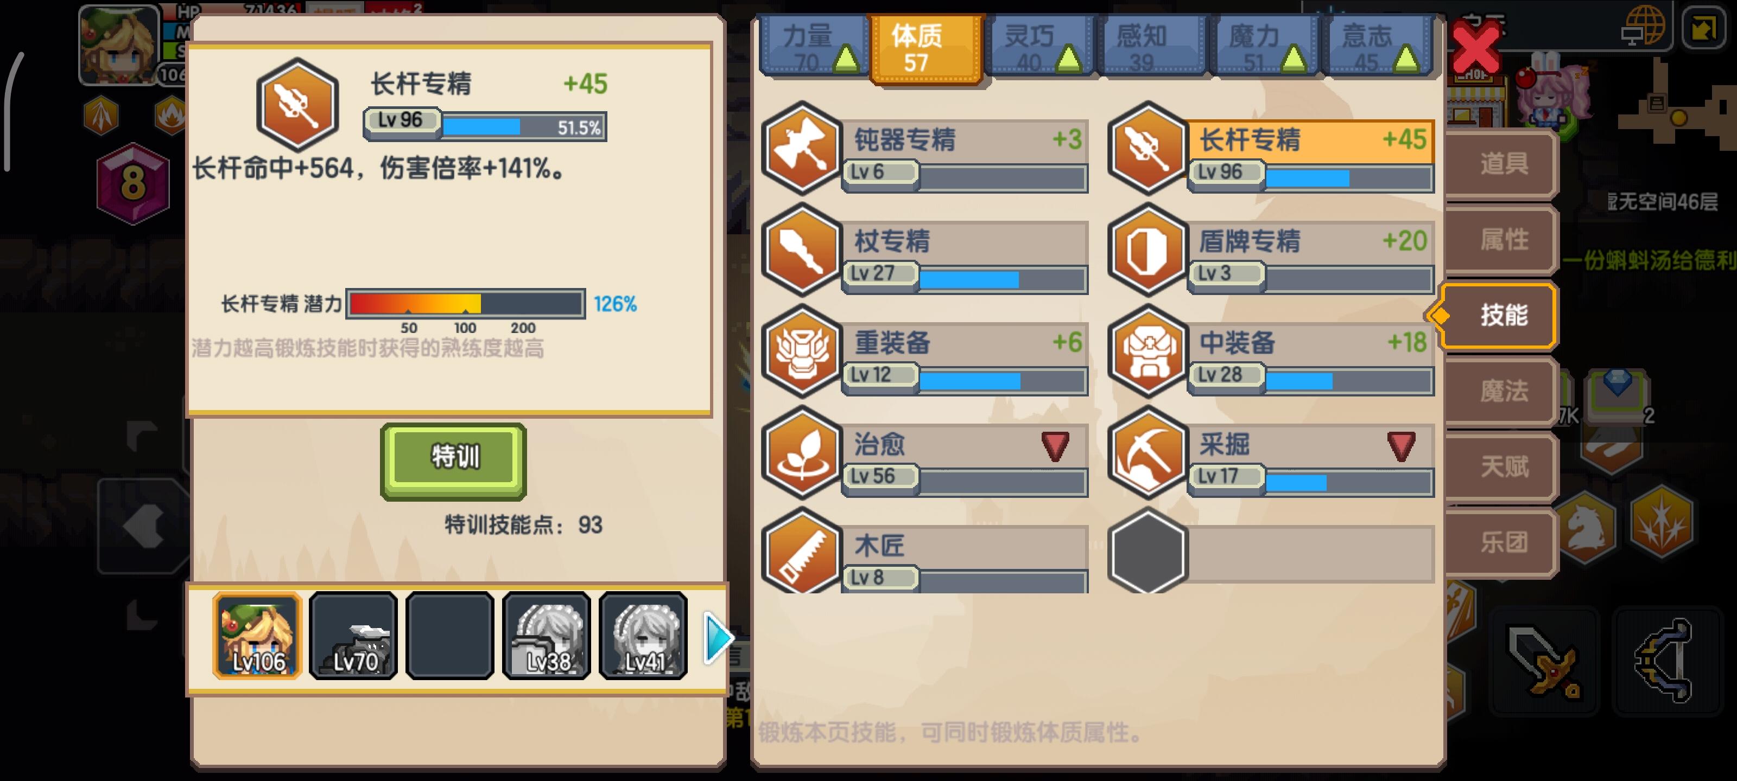Image resolution: width=1737 pixels, height=781 pixels.
Task: Open the 重装备 heavy armor skill icon
Action: 802,351
